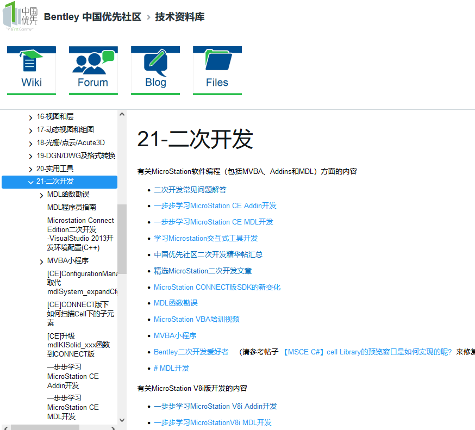Open Microstation Connect Edition二次开发 VisualStudio 2013 item
This screenshot has height=430, width=475.
(x=80, y=234)
